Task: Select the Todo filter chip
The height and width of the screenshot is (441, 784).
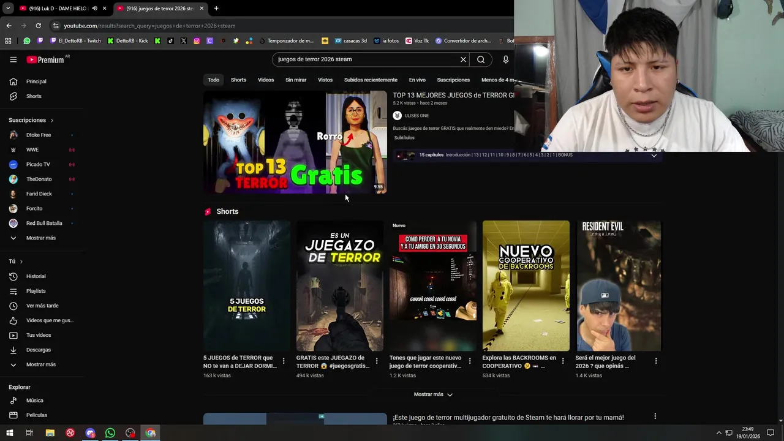Action: click(x=213, y=80)
